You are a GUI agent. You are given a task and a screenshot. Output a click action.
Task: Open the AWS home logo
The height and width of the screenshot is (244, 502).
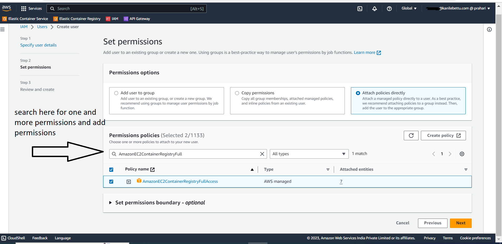pos(7,8)
